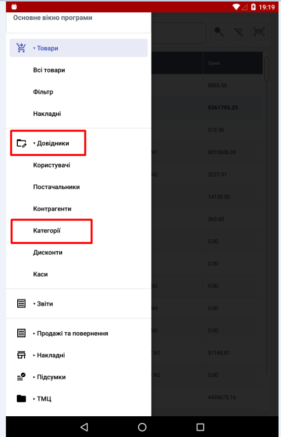This screenshot has height=437, width=281.
Task: Go to Каси entry
Action: (40, 274)
